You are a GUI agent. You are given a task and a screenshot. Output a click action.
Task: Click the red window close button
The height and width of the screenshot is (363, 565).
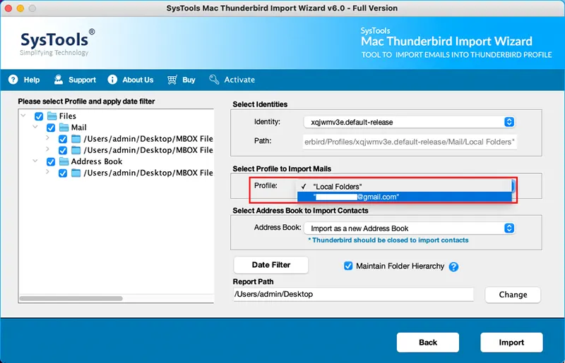click(x=8, y=8)
